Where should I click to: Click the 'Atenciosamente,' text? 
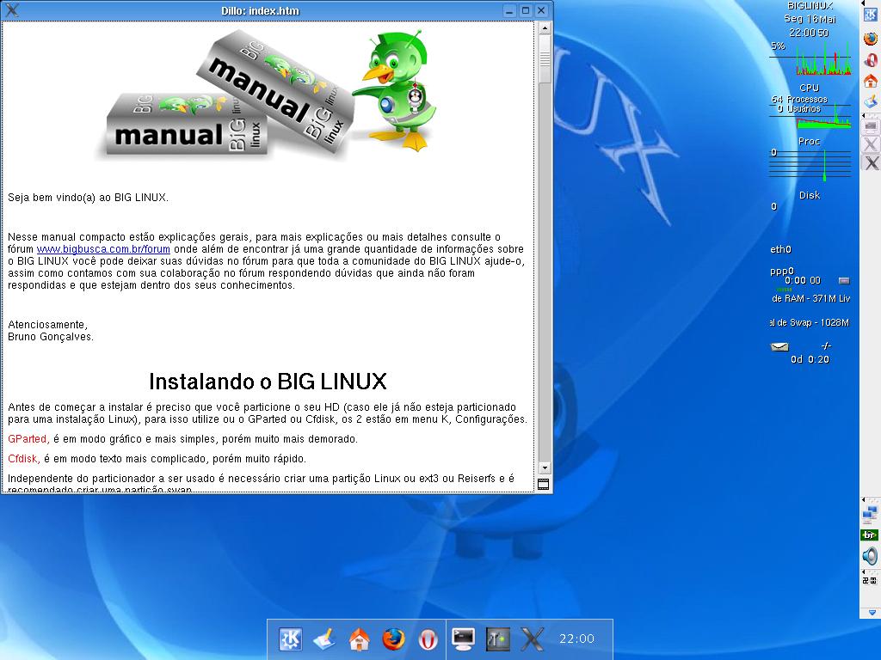48,324
